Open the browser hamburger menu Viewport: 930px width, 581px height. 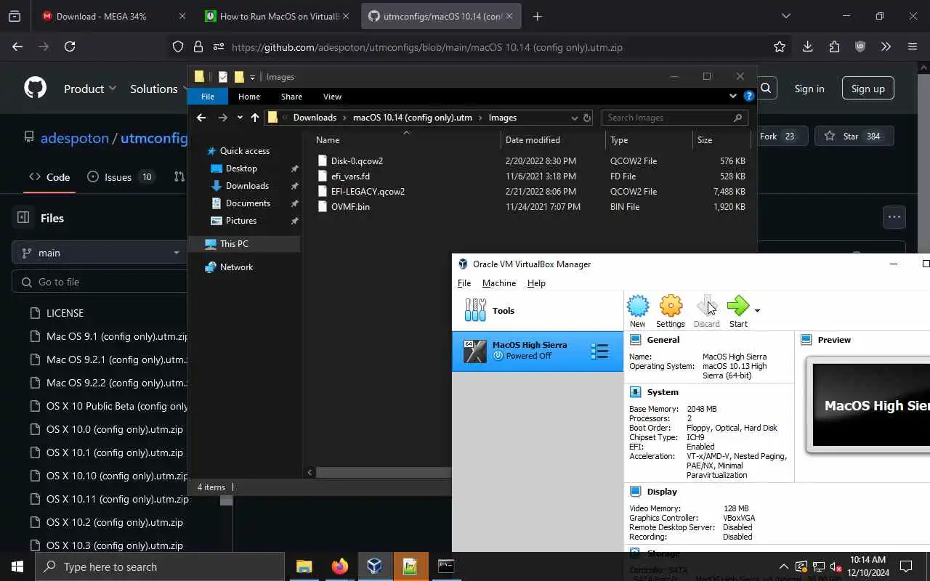coord(913,46)
